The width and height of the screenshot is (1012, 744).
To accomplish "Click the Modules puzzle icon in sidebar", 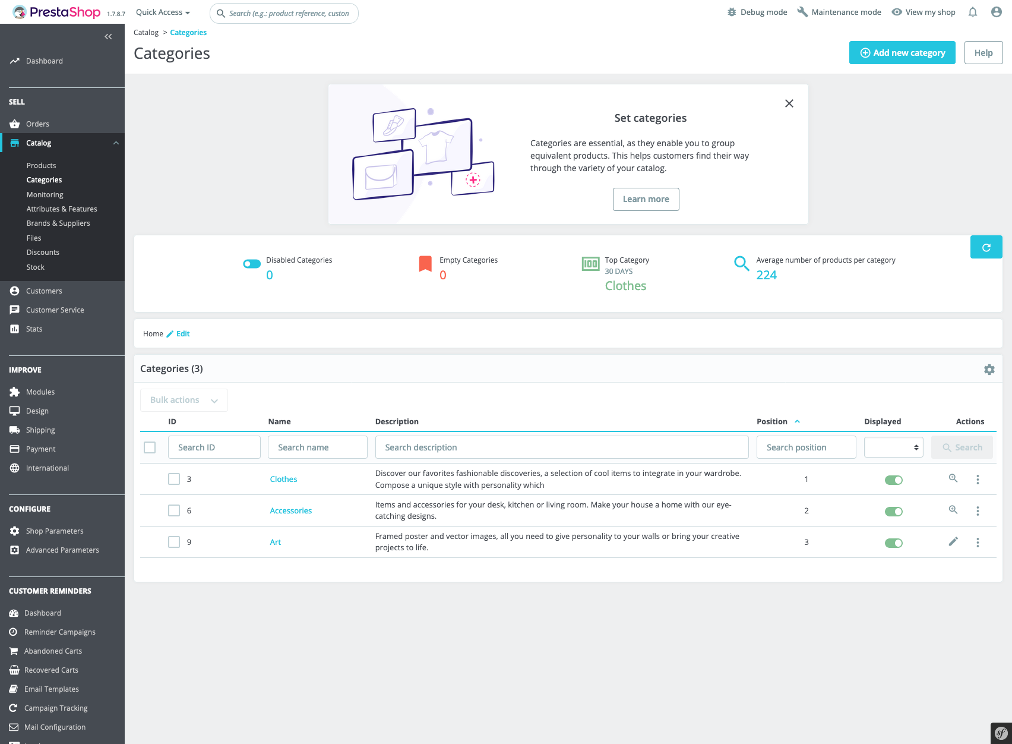I will pyautogui.click(x=15, y=392).
